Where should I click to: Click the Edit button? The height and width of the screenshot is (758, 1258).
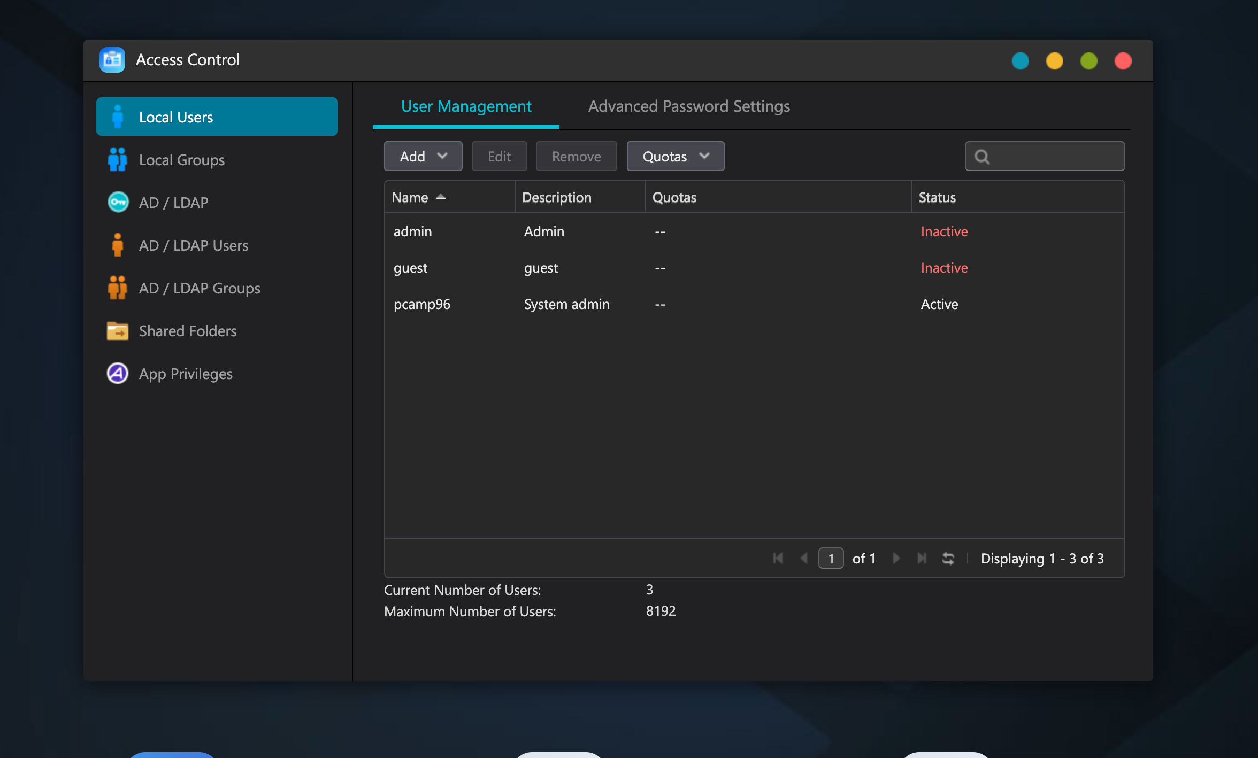pos(500,156)
